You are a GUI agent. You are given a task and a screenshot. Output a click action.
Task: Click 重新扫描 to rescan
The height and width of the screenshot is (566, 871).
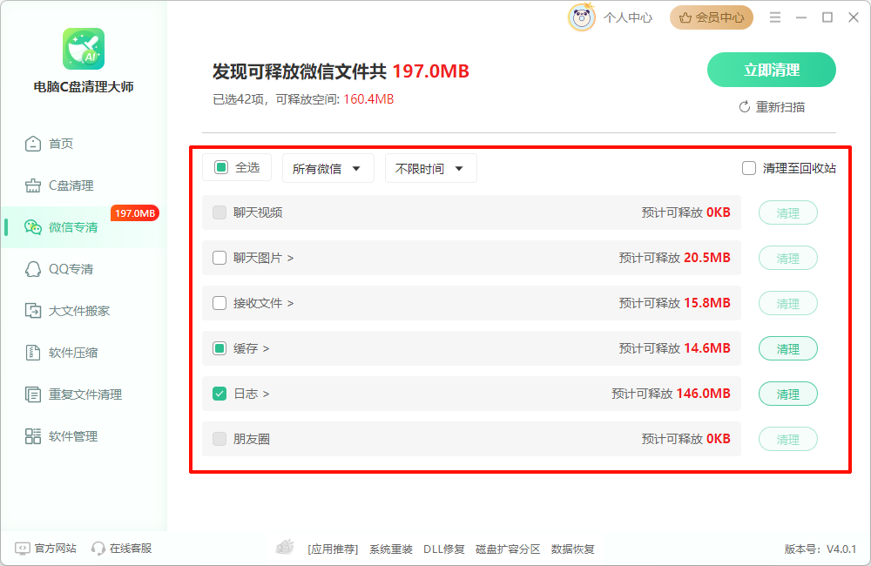pyautogui.click(x=772, y=107)
